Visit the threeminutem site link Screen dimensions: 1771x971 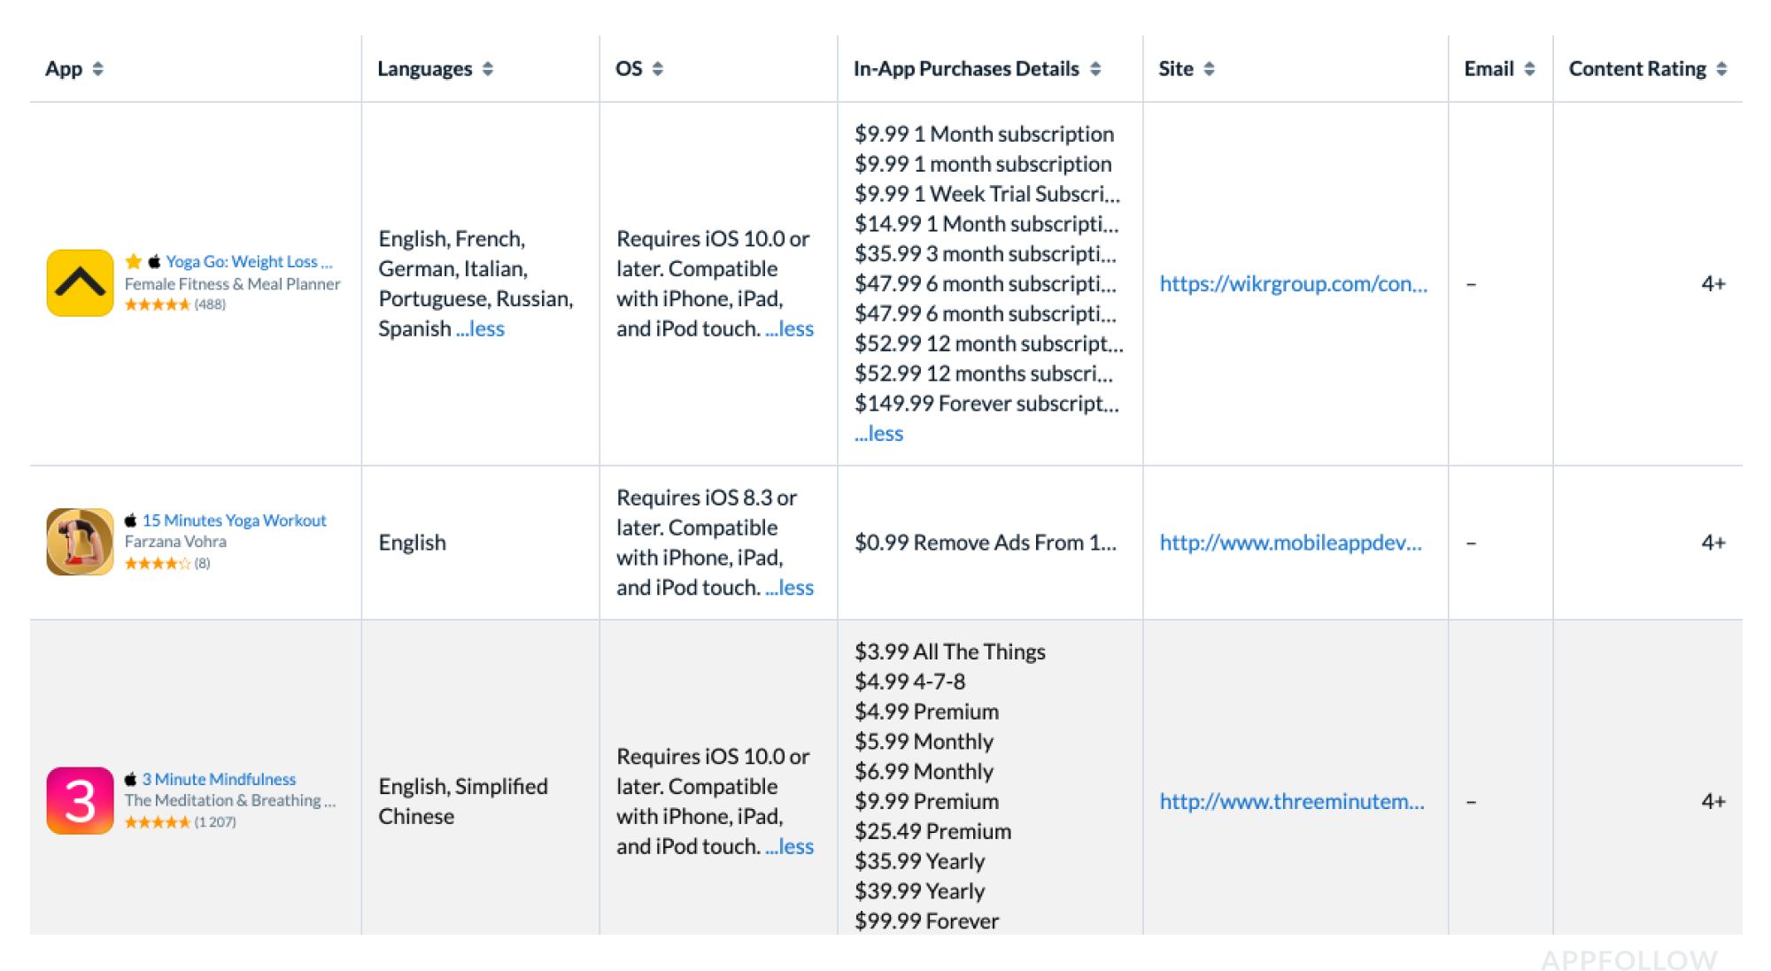1291,801
